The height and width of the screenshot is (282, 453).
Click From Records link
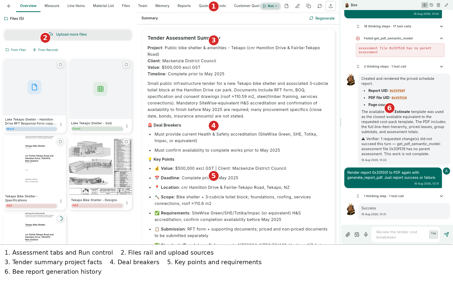coord(45,50)
